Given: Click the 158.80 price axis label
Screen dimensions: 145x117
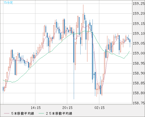Looking at the screenshot, I should 139,93.
